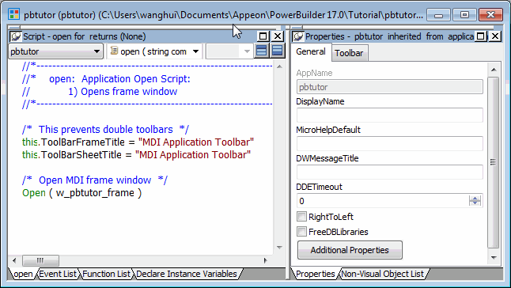Click the DDETimeout spinner arrows
Screen dimensions: 511x288
point(475,201)
